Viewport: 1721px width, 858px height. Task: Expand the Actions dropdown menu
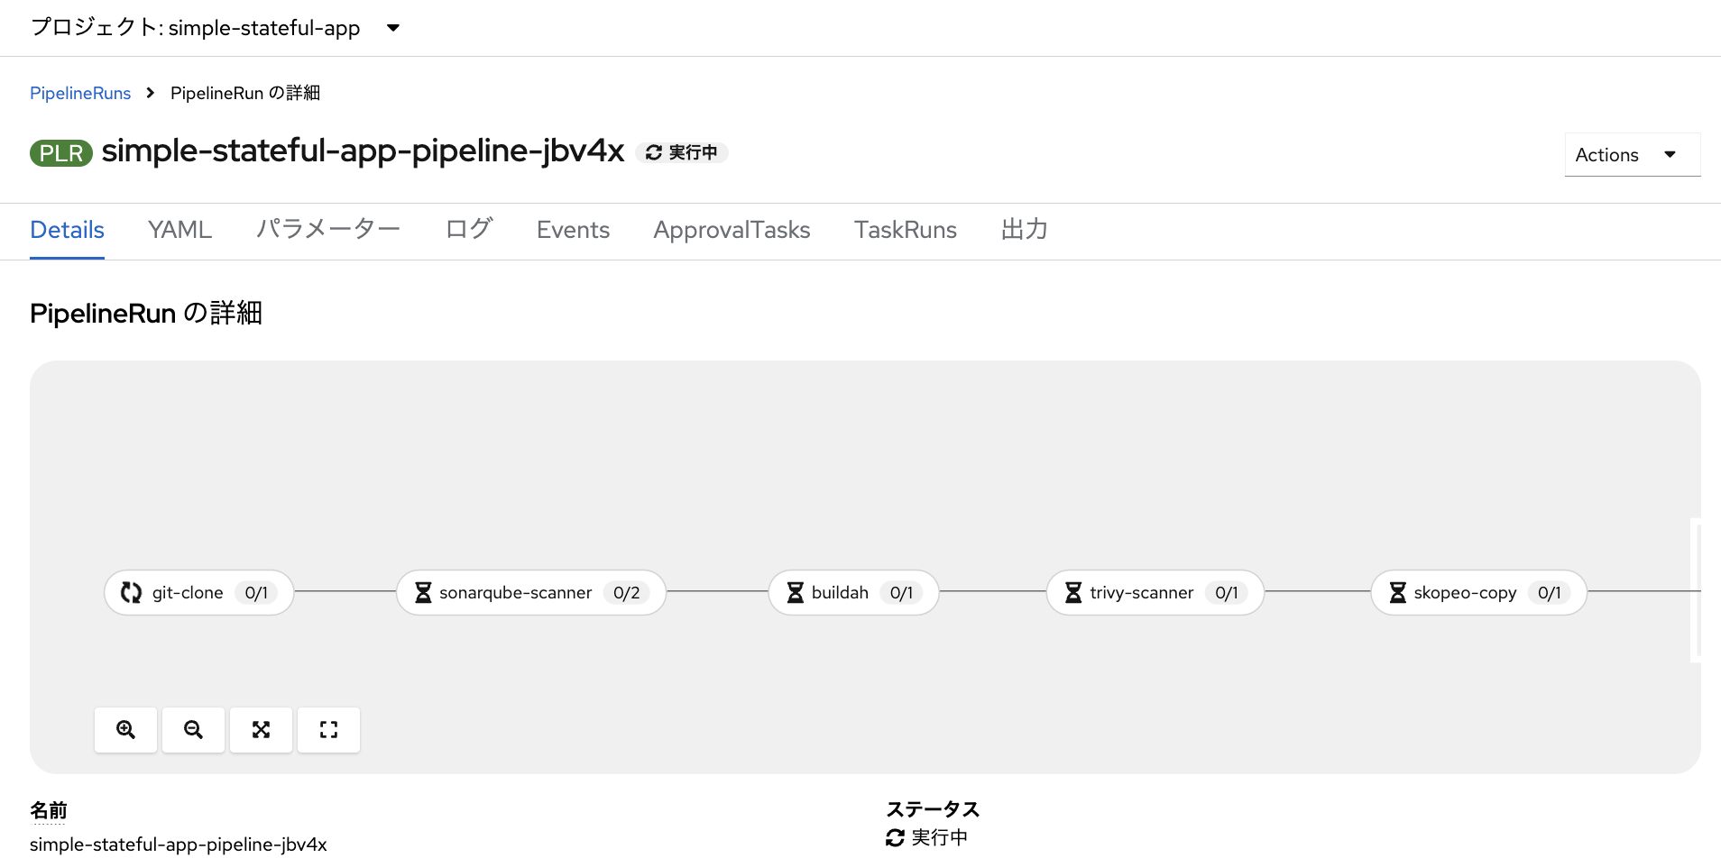coord(1633,155)
